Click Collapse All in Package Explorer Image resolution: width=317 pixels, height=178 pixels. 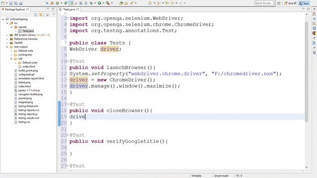tap(36, 15)
